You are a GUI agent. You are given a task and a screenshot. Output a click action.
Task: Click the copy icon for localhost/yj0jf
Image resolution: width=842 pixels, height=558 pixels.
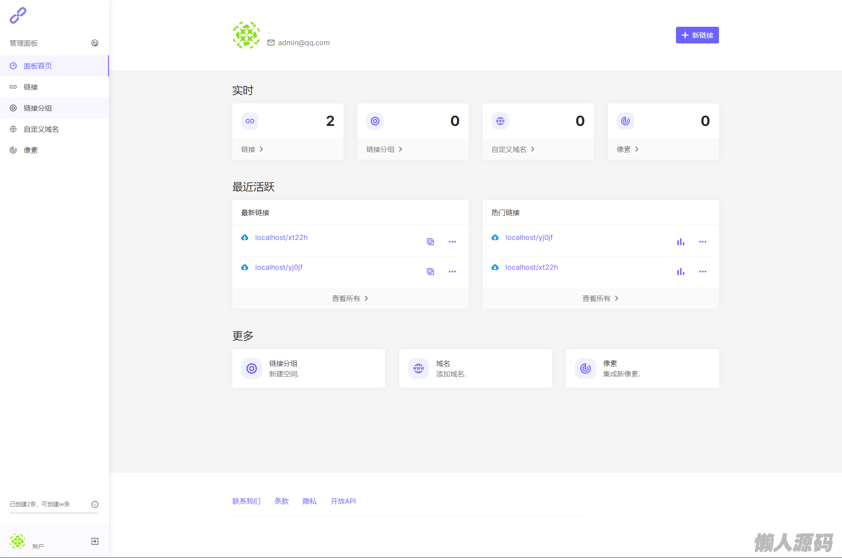point(430,272)
